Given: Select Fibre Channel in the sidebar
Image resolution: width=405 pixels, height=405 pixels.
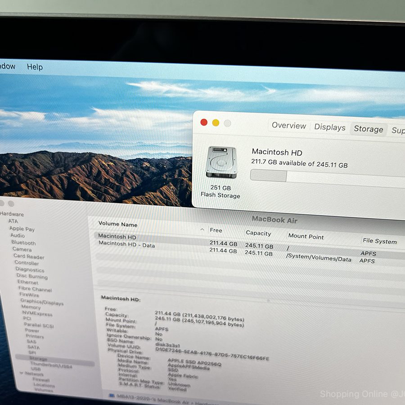Looking at the screenshot, I should (35, 289).
